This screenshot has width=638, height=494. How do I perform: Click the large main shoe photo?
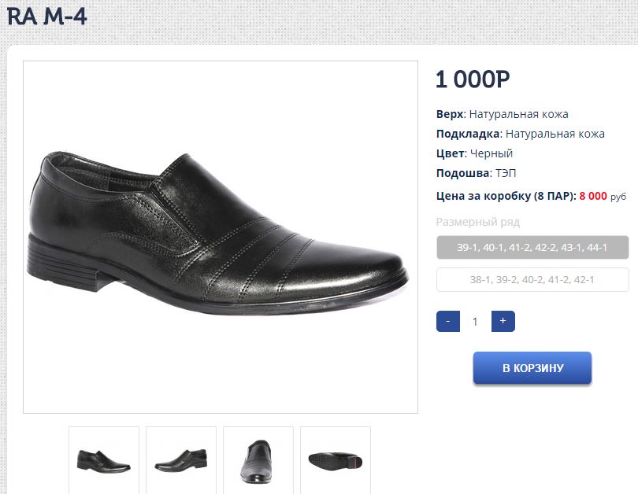pos(221,237)
